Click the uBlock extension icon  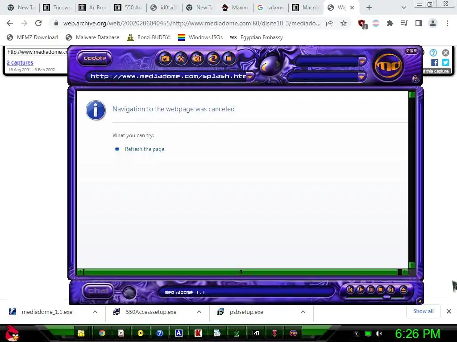362,24
